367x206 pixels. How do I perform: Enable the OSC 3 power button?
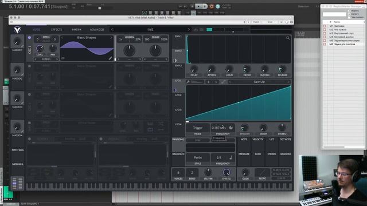pos(29,94)
